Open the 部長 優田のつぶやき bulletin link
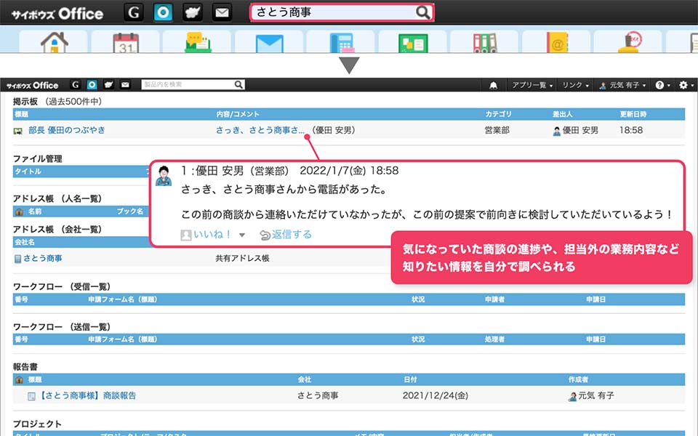The width and height of the screenshot is (698, 436). point(66,130)
